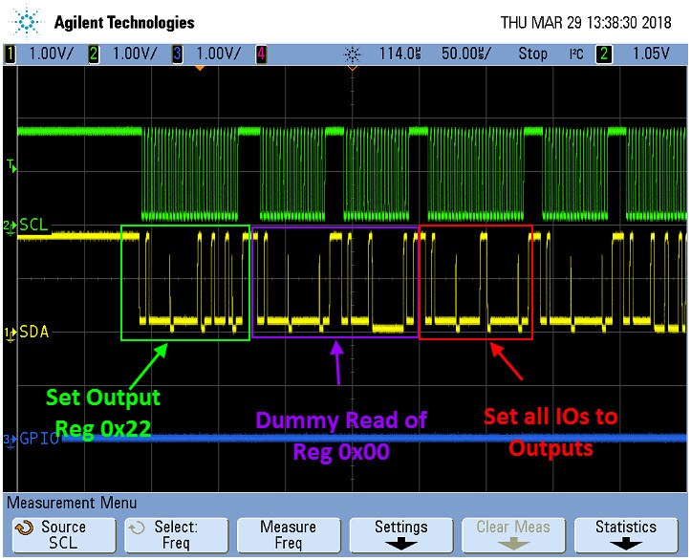Click the Stop run status label
Viewport: 691px width, 560px height.
click(x=532, y=54)
